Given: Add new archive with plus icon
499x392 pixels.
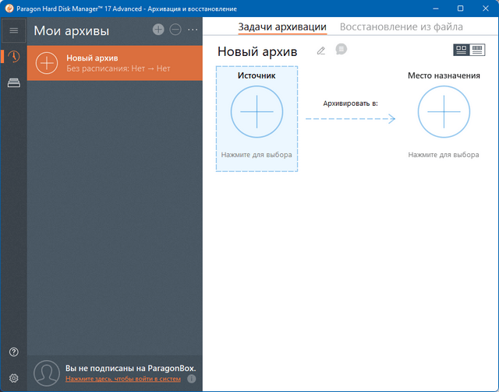Looking at the screenshot, I should (x=158, y=30).
